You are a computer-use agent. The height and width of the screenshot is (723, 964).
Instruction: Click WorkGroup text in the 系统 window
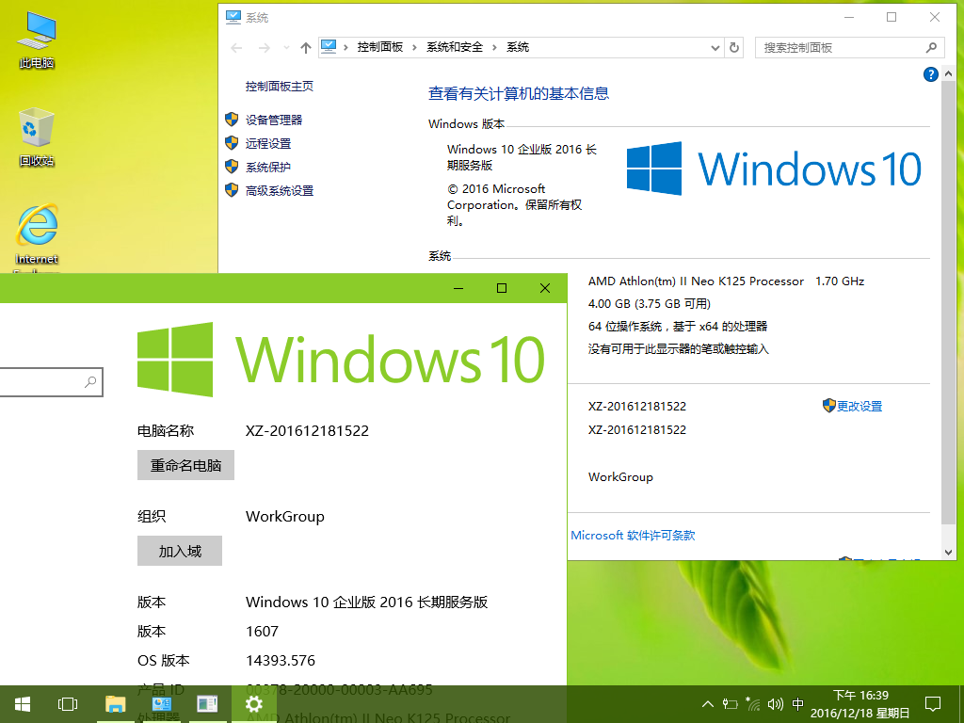pyautogui.click(x=620, y=477)
